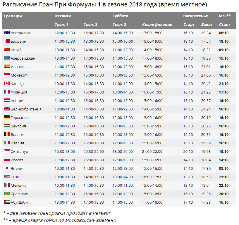Click the country name "Великобритания"
The width and height of the screenshot is (239, 225).
[x=26, y=109]
